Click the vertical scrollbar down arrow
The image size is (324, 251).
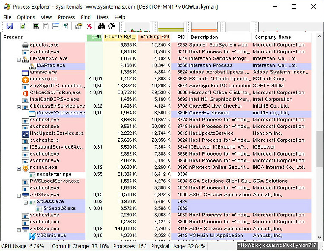319,237
